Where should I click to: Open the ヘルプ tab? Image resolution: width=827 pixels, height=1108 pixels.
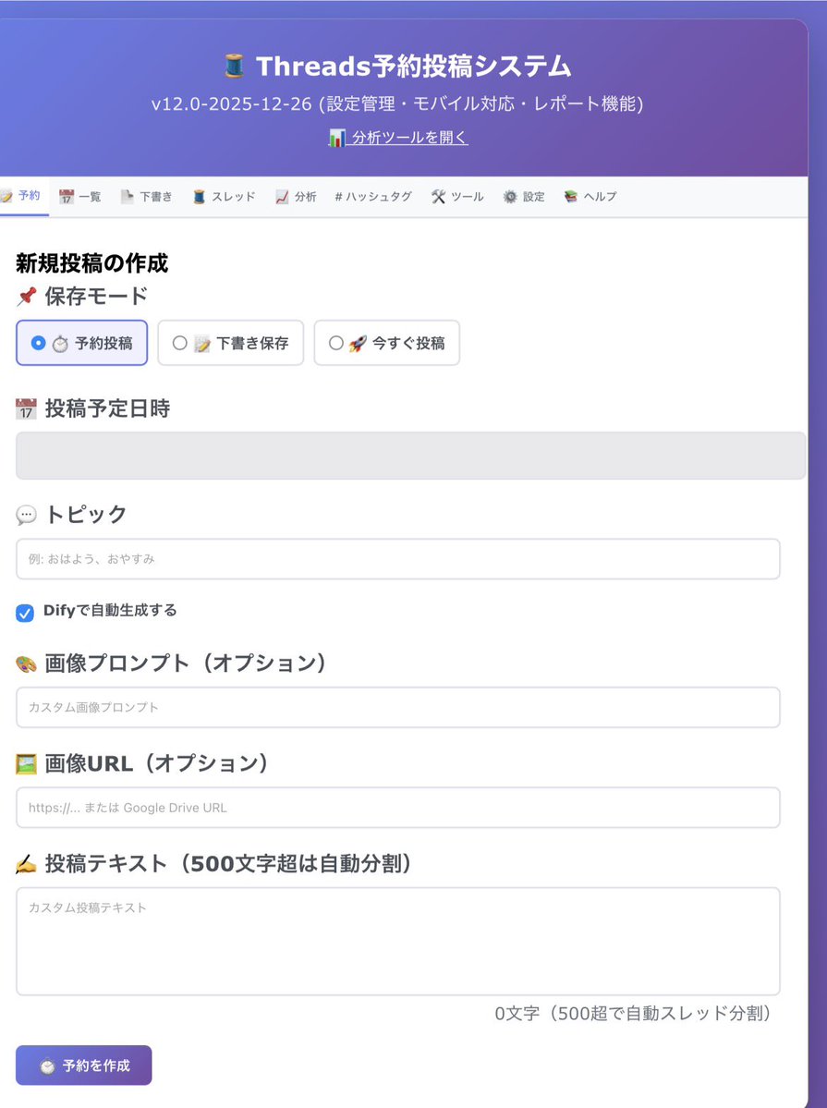[x=590, y=197]
